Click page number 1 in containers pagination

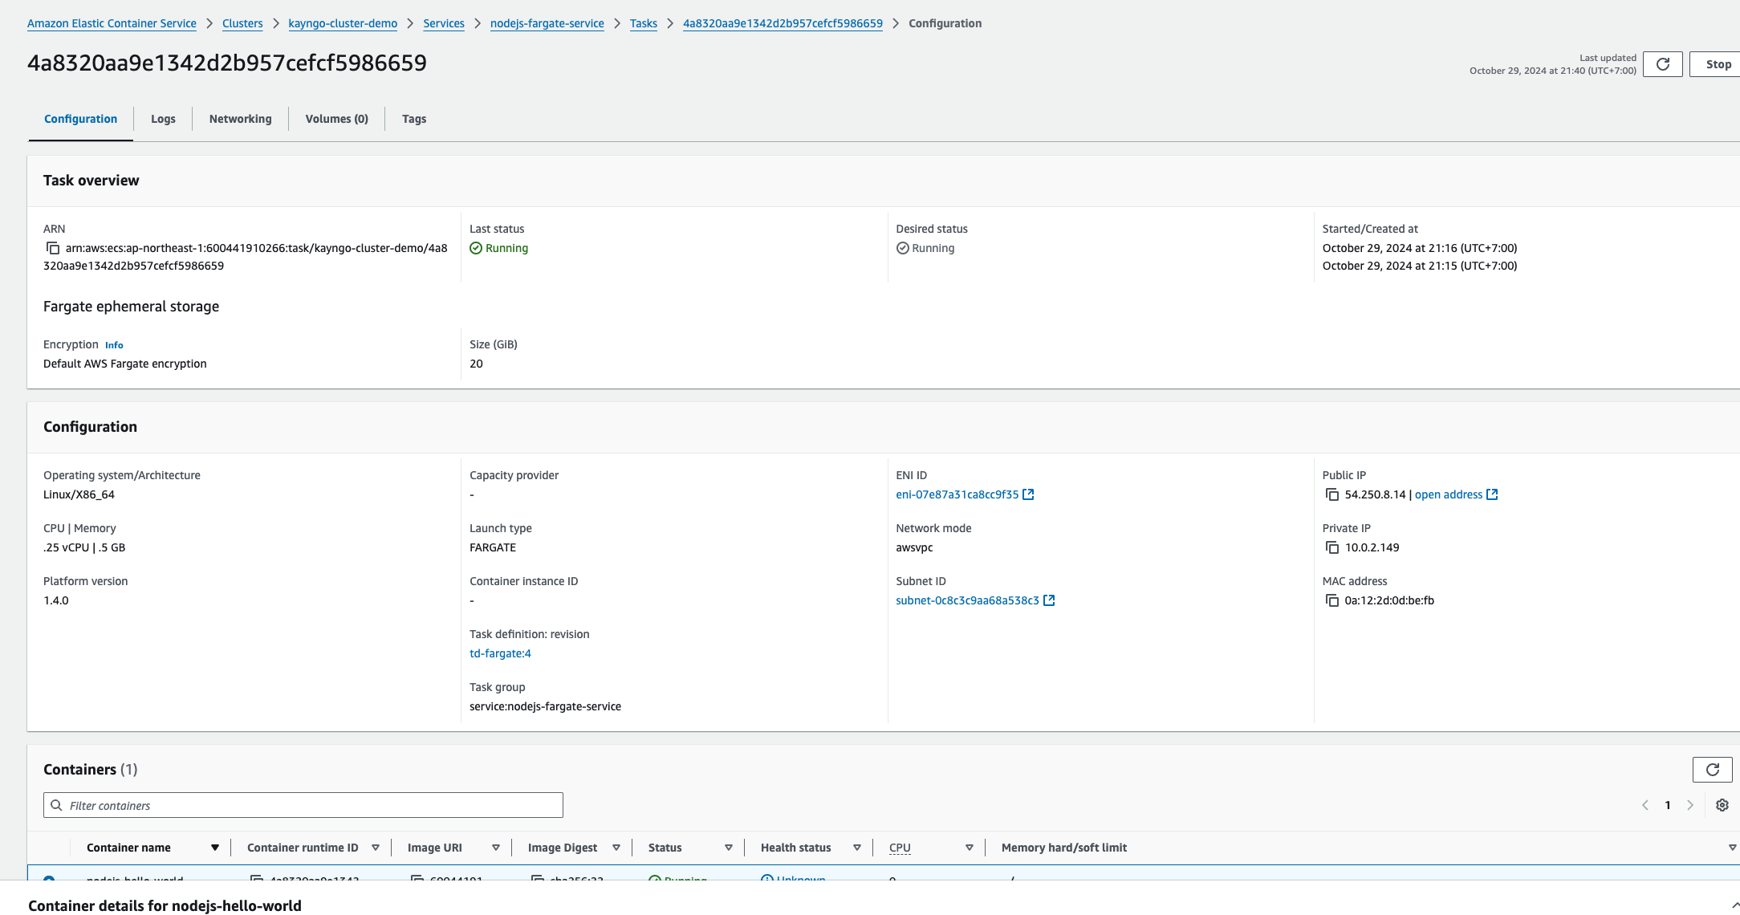tap(1668, 805)
